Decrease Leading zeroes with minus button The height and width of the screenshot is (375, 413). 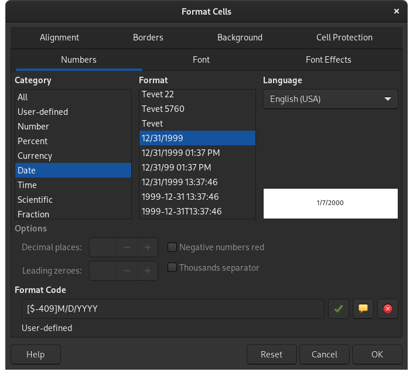tap(127, 271)
